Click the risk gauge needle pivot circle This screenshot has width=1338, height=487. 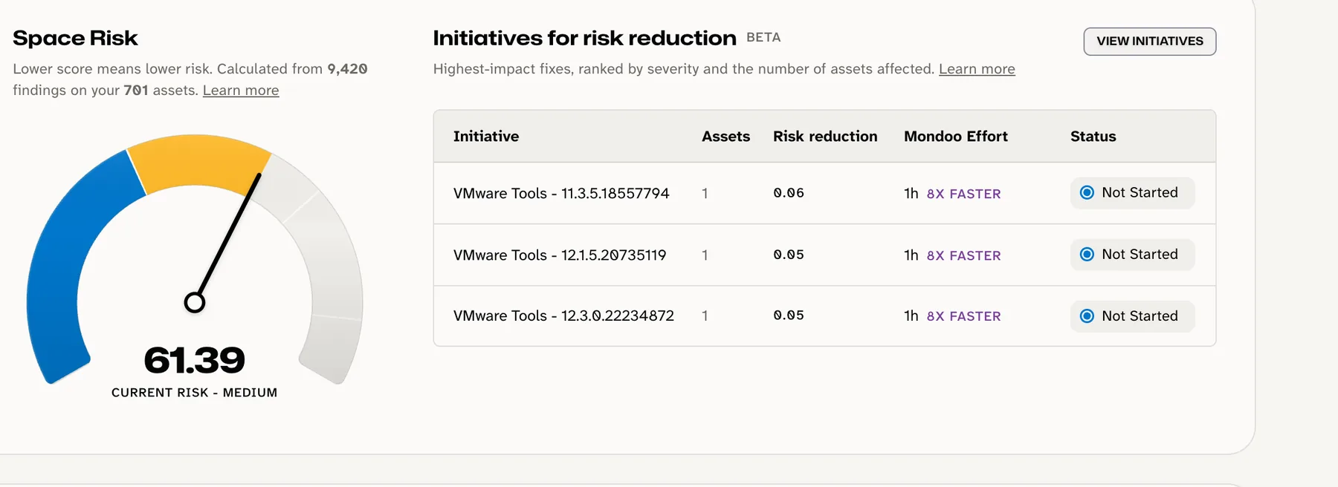(x=195, y=303)
